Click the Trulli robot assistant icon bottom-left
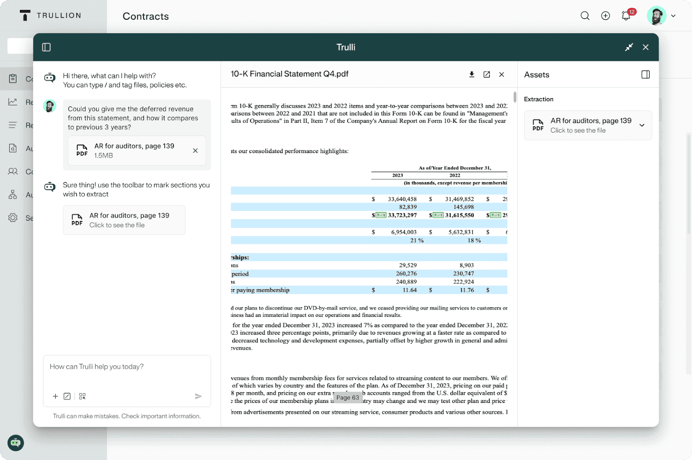The image size is (692, 460). 16,443
